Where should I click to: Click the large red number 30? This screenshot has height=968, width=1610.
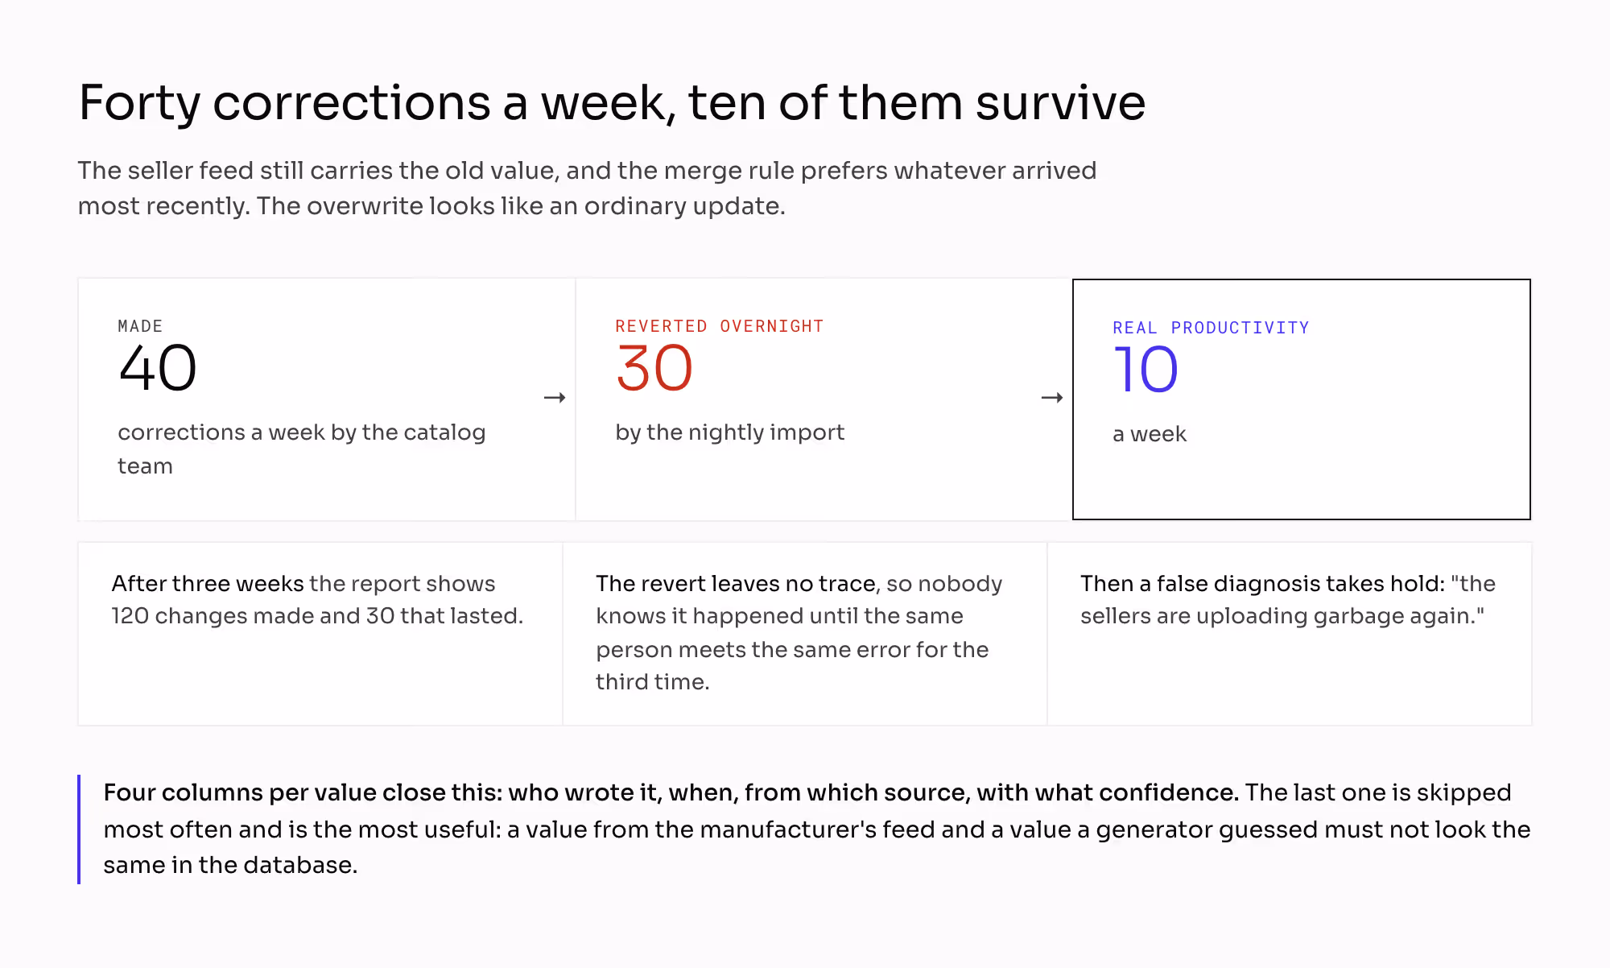click(654, 368)
